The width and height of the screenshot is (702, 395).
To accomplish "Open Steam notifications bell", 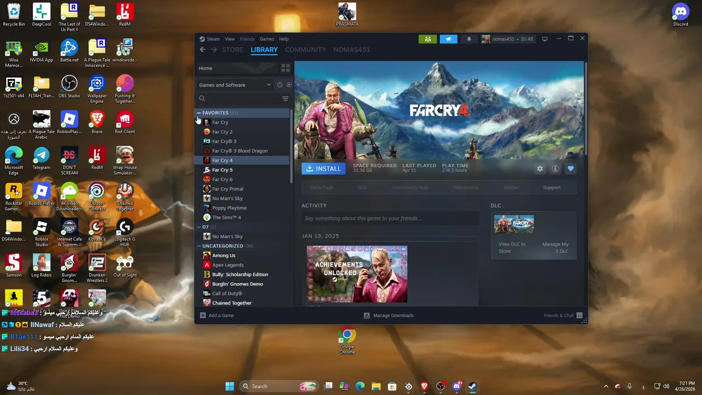I will (x=469, y=39).
